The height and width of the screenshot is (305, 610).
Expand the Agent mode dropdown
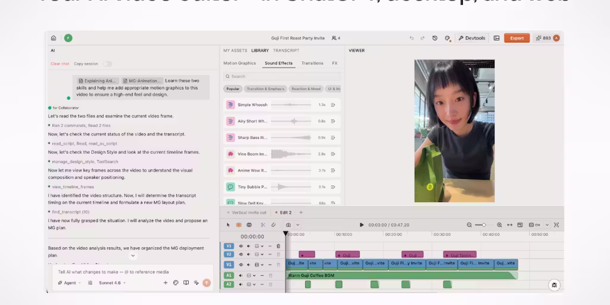70,283
